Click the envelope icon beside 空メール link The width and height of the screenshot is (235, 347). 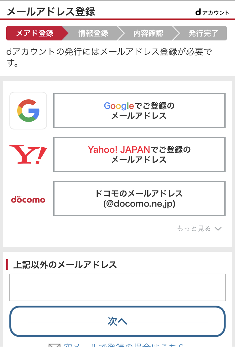pos(55,345)
